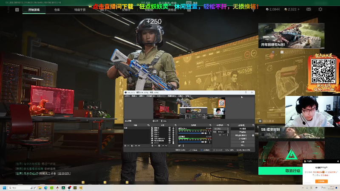Screen dimensions: 340x191
Task: Open upper mixer channel three-dot menu
Action: (210, 133)
